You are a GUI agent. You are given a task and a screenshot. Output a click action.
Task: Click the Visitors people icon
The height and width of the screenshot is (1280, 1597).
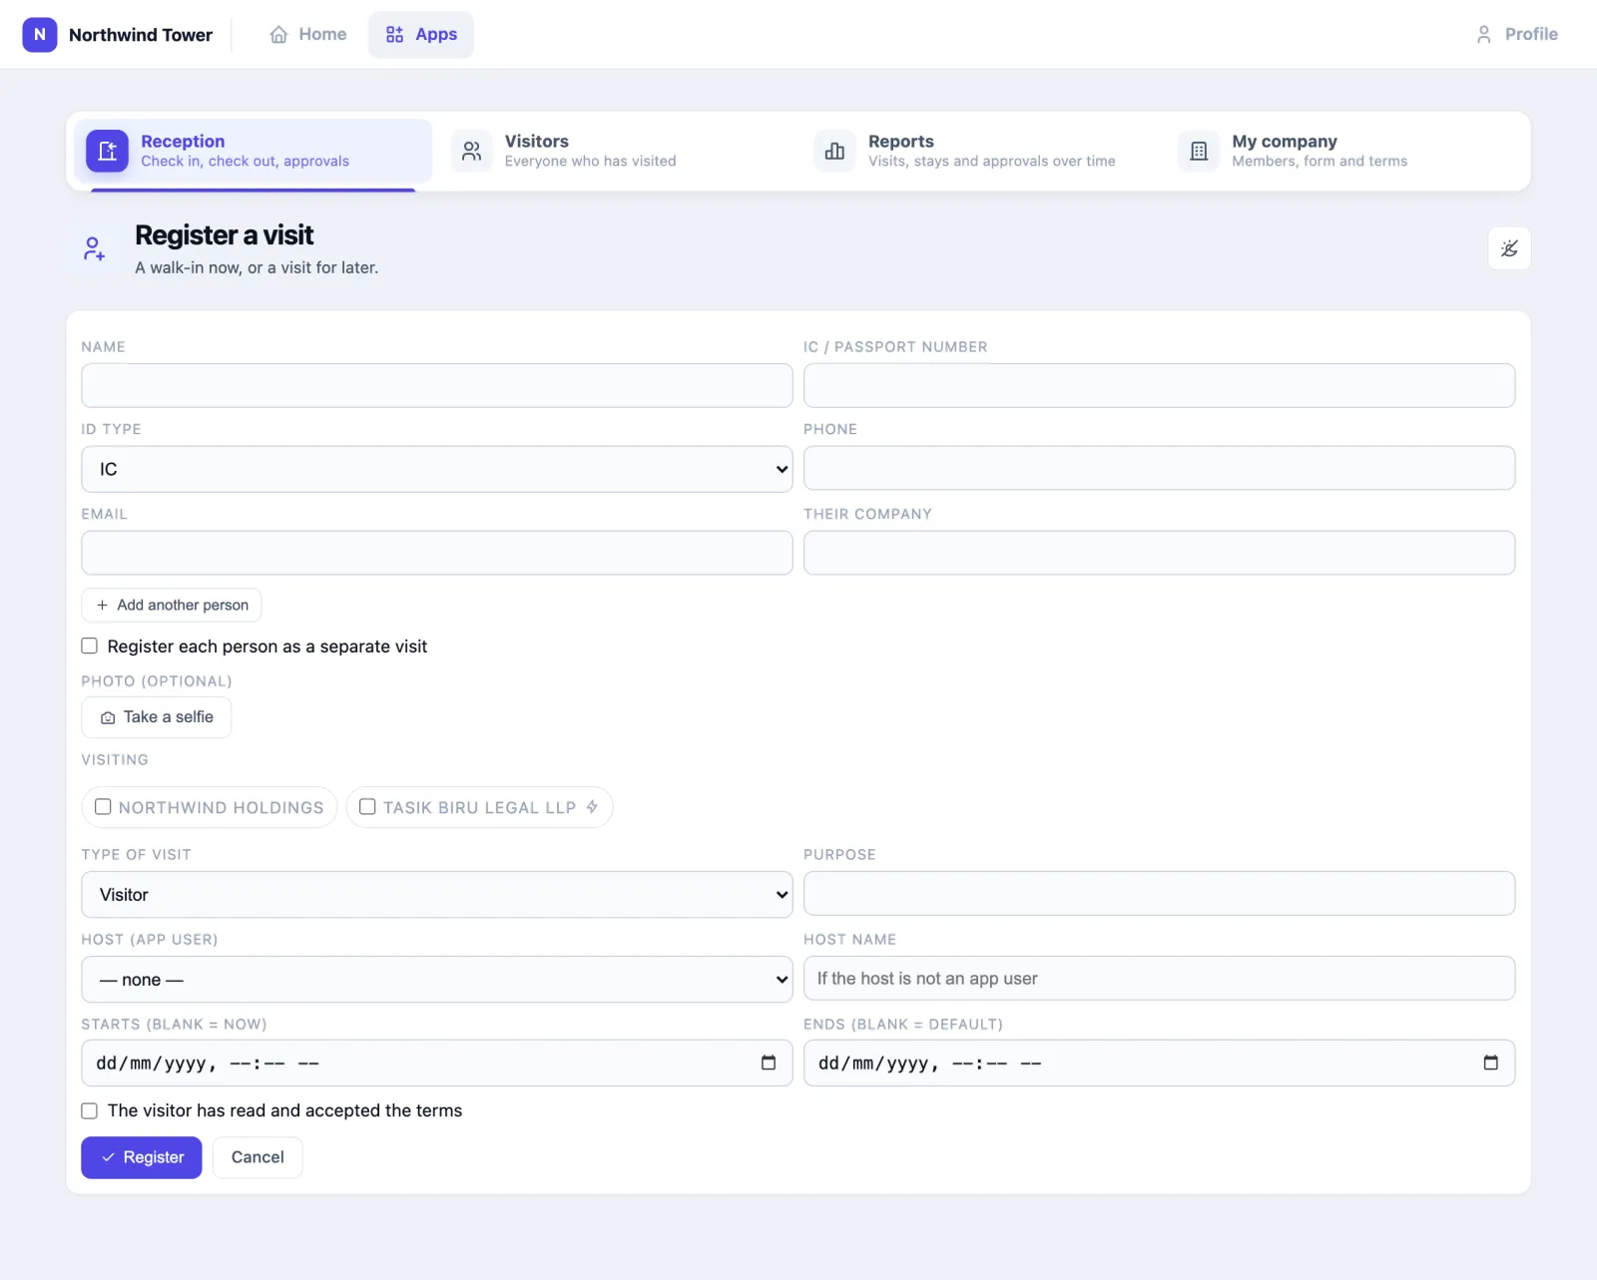pyautogui.click(x=472, y=152)
